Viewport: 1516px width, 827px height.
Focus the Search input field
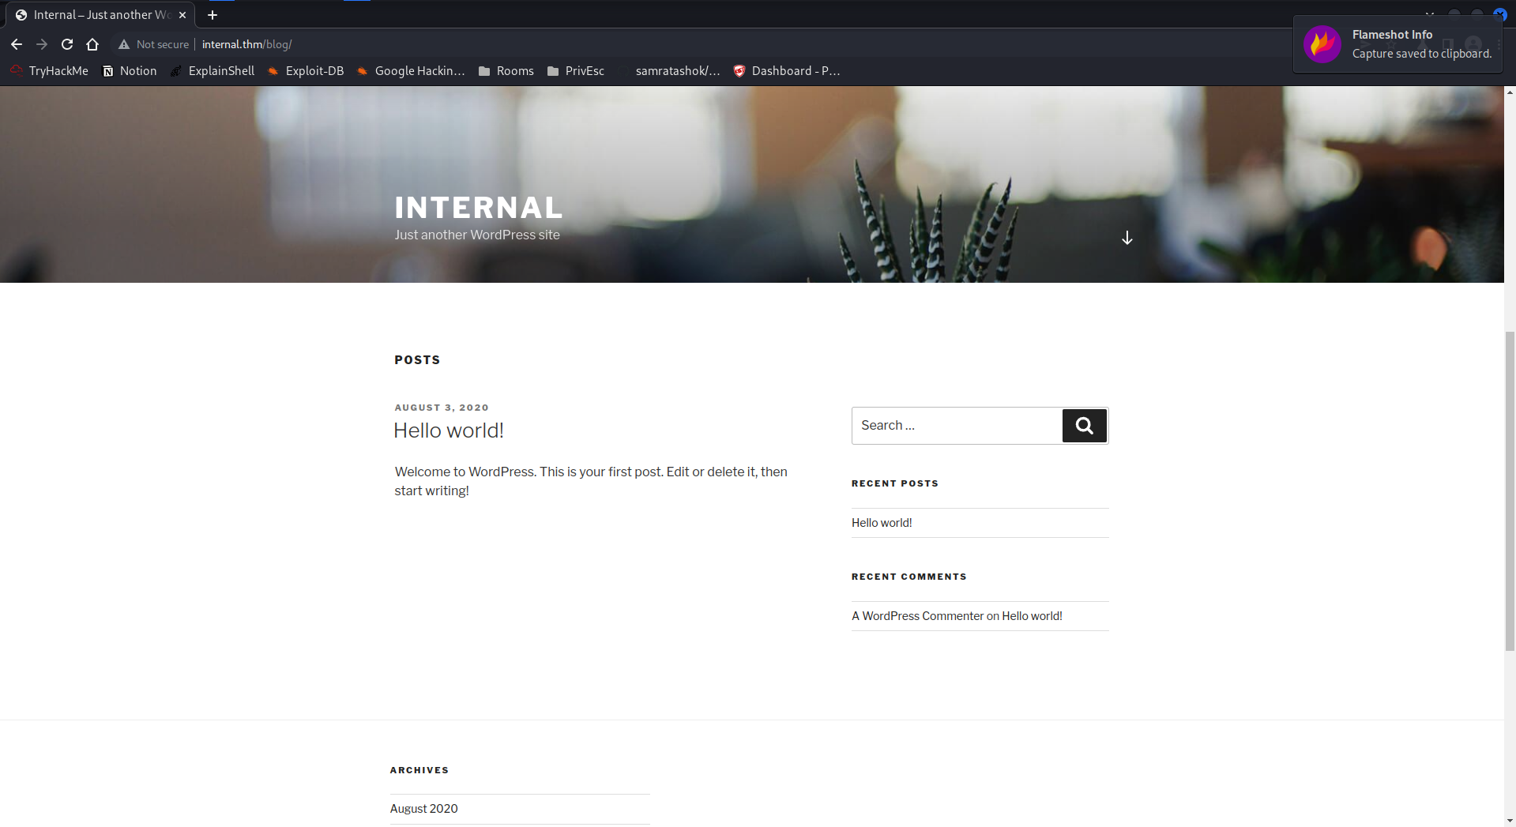(957, 426)
